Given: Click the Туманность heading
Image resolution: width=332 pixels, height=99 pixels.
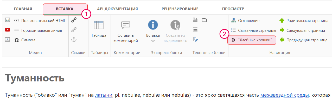Looking at the screenshot, I should tap(35, 78).
